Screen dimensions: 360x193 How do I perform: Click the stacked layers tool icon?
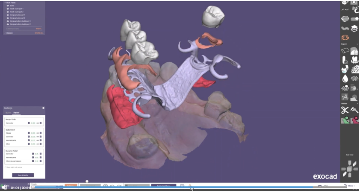pos(354,29)
